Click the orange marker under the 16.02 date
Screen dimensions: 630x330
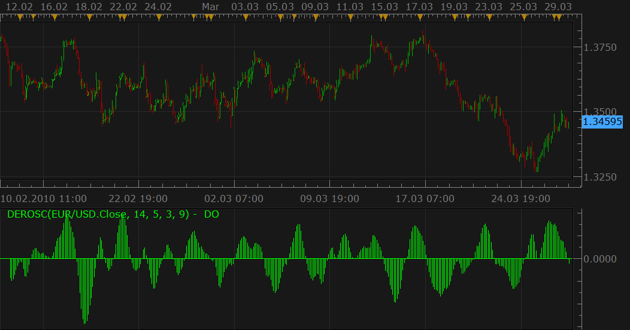click(x=54, y=17)
